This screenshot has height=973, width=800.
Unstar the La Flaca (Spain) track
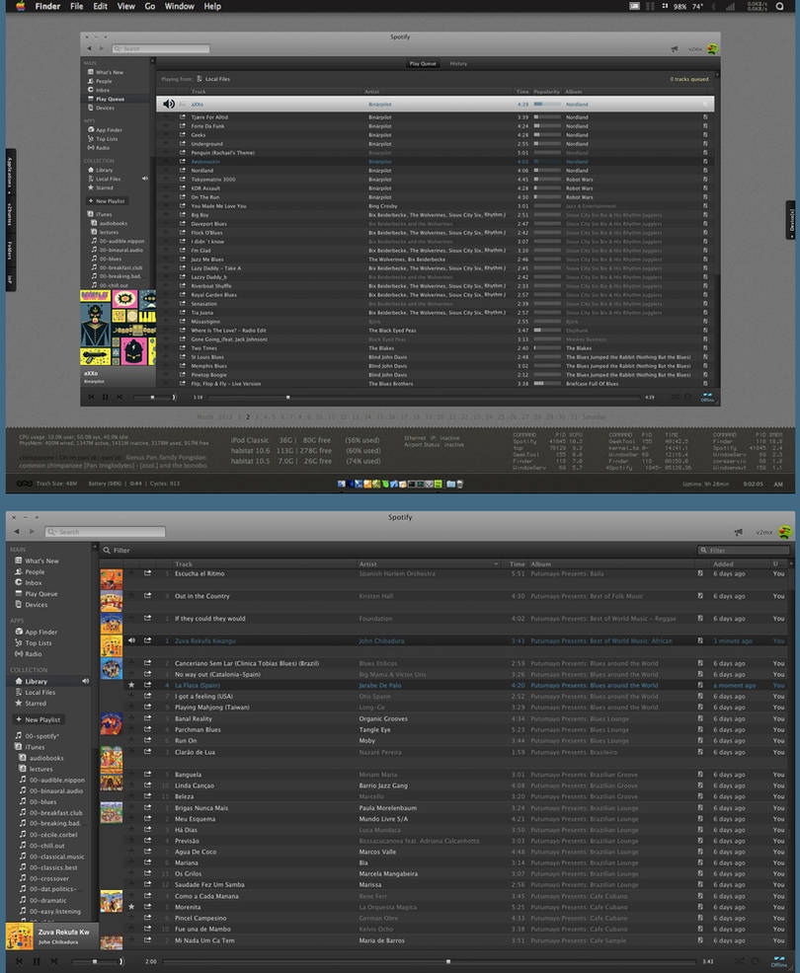(x=131, y=685)
